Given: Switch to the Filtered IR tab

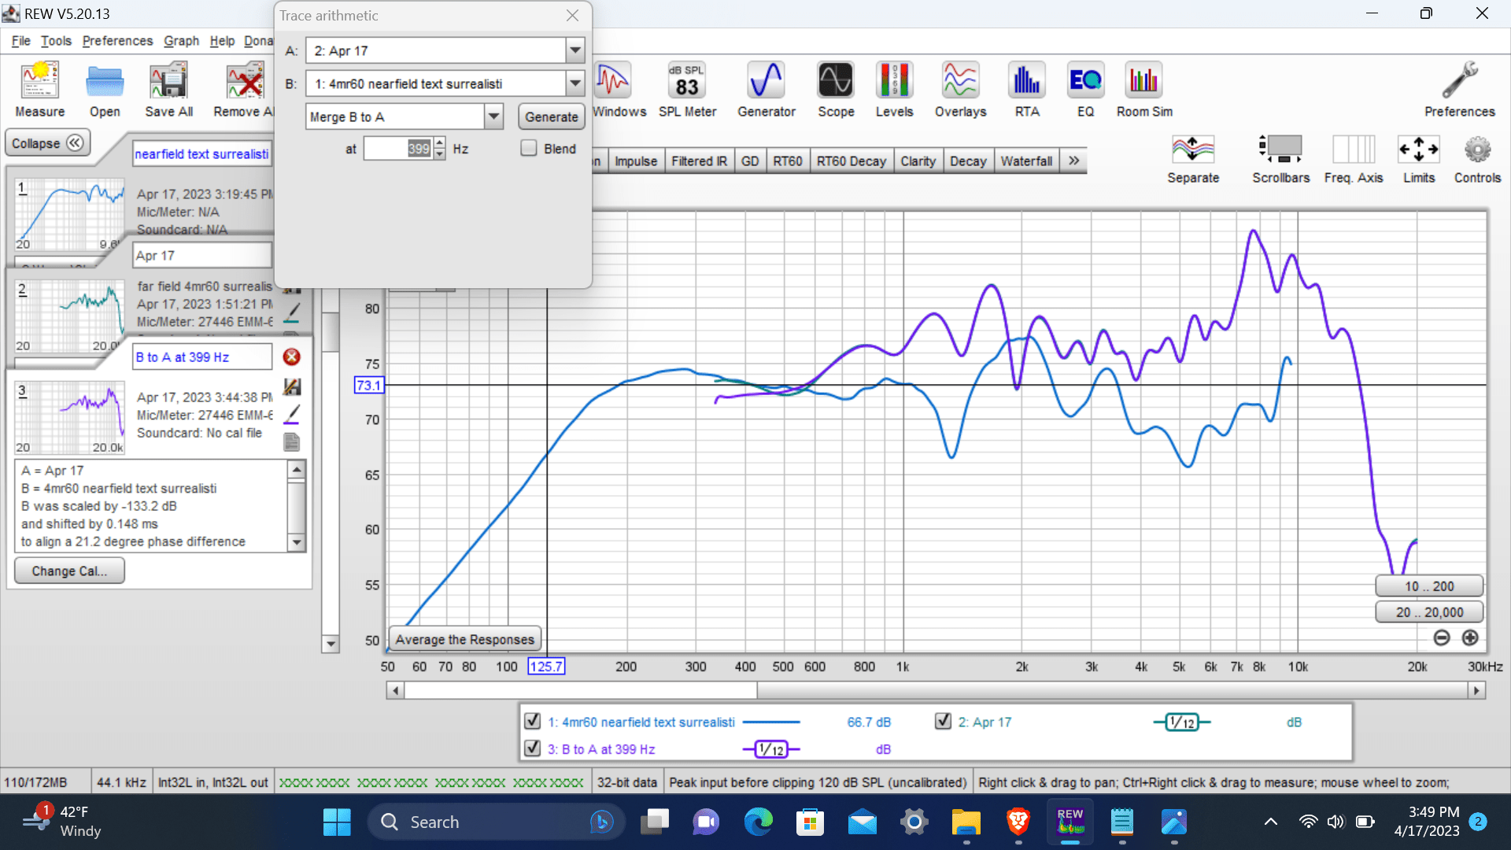Looking at the screenshot, I should (699, 161).
